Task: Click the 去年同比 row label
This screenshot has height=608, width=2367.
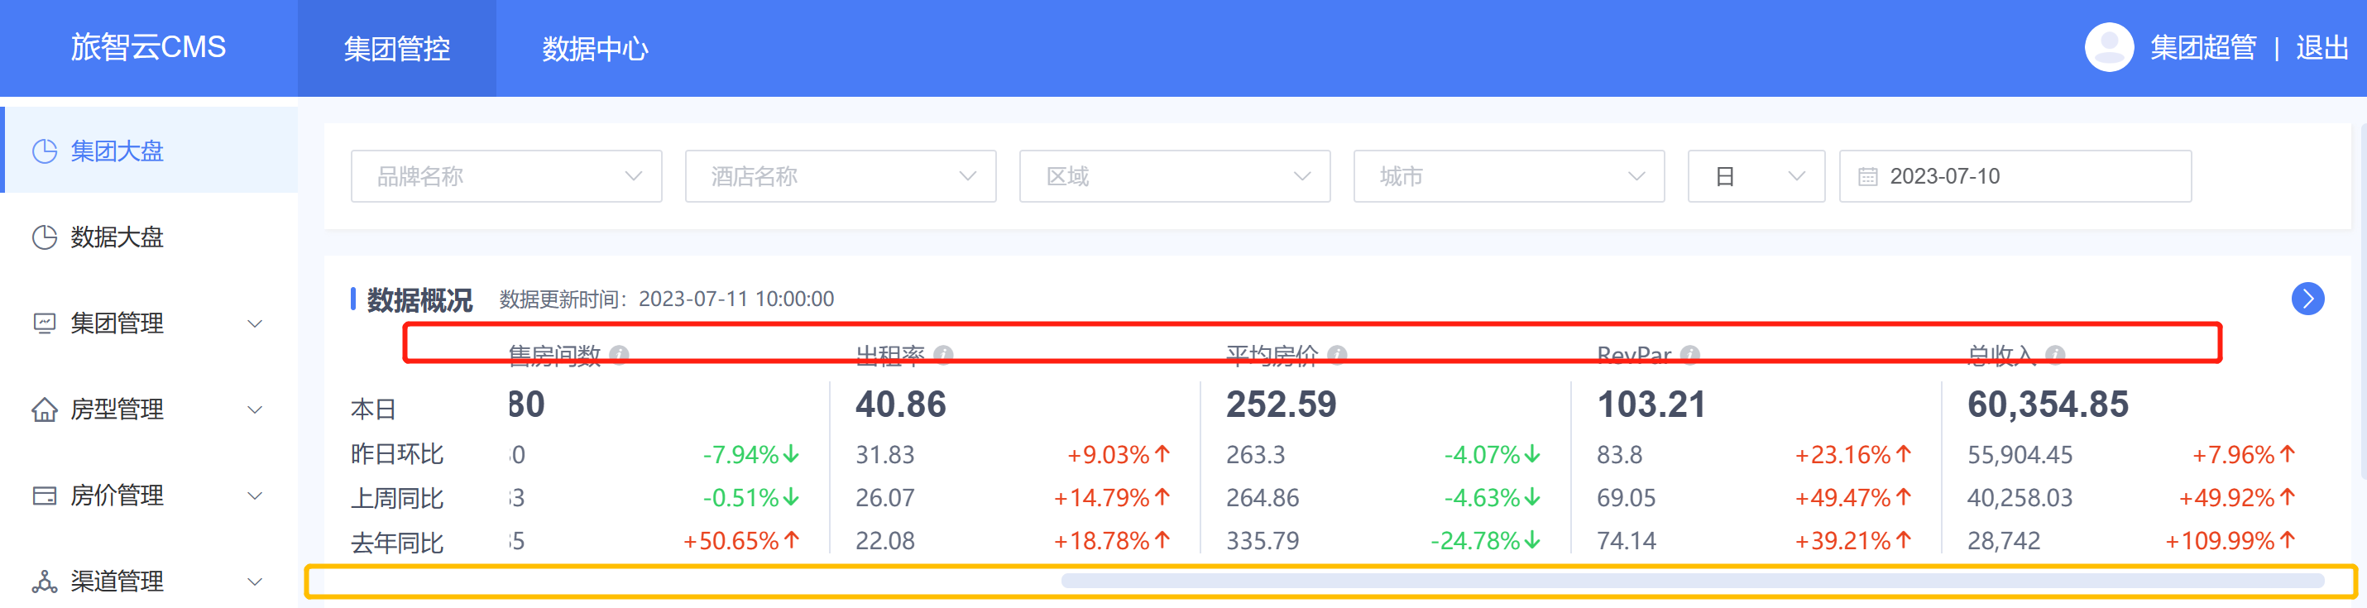Action: (397, 542)
